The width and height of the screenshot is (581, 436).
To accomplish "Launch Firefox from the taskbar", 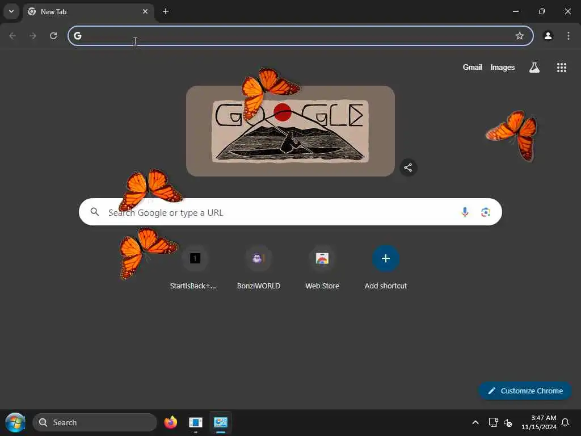I will (x=170, y=422).
